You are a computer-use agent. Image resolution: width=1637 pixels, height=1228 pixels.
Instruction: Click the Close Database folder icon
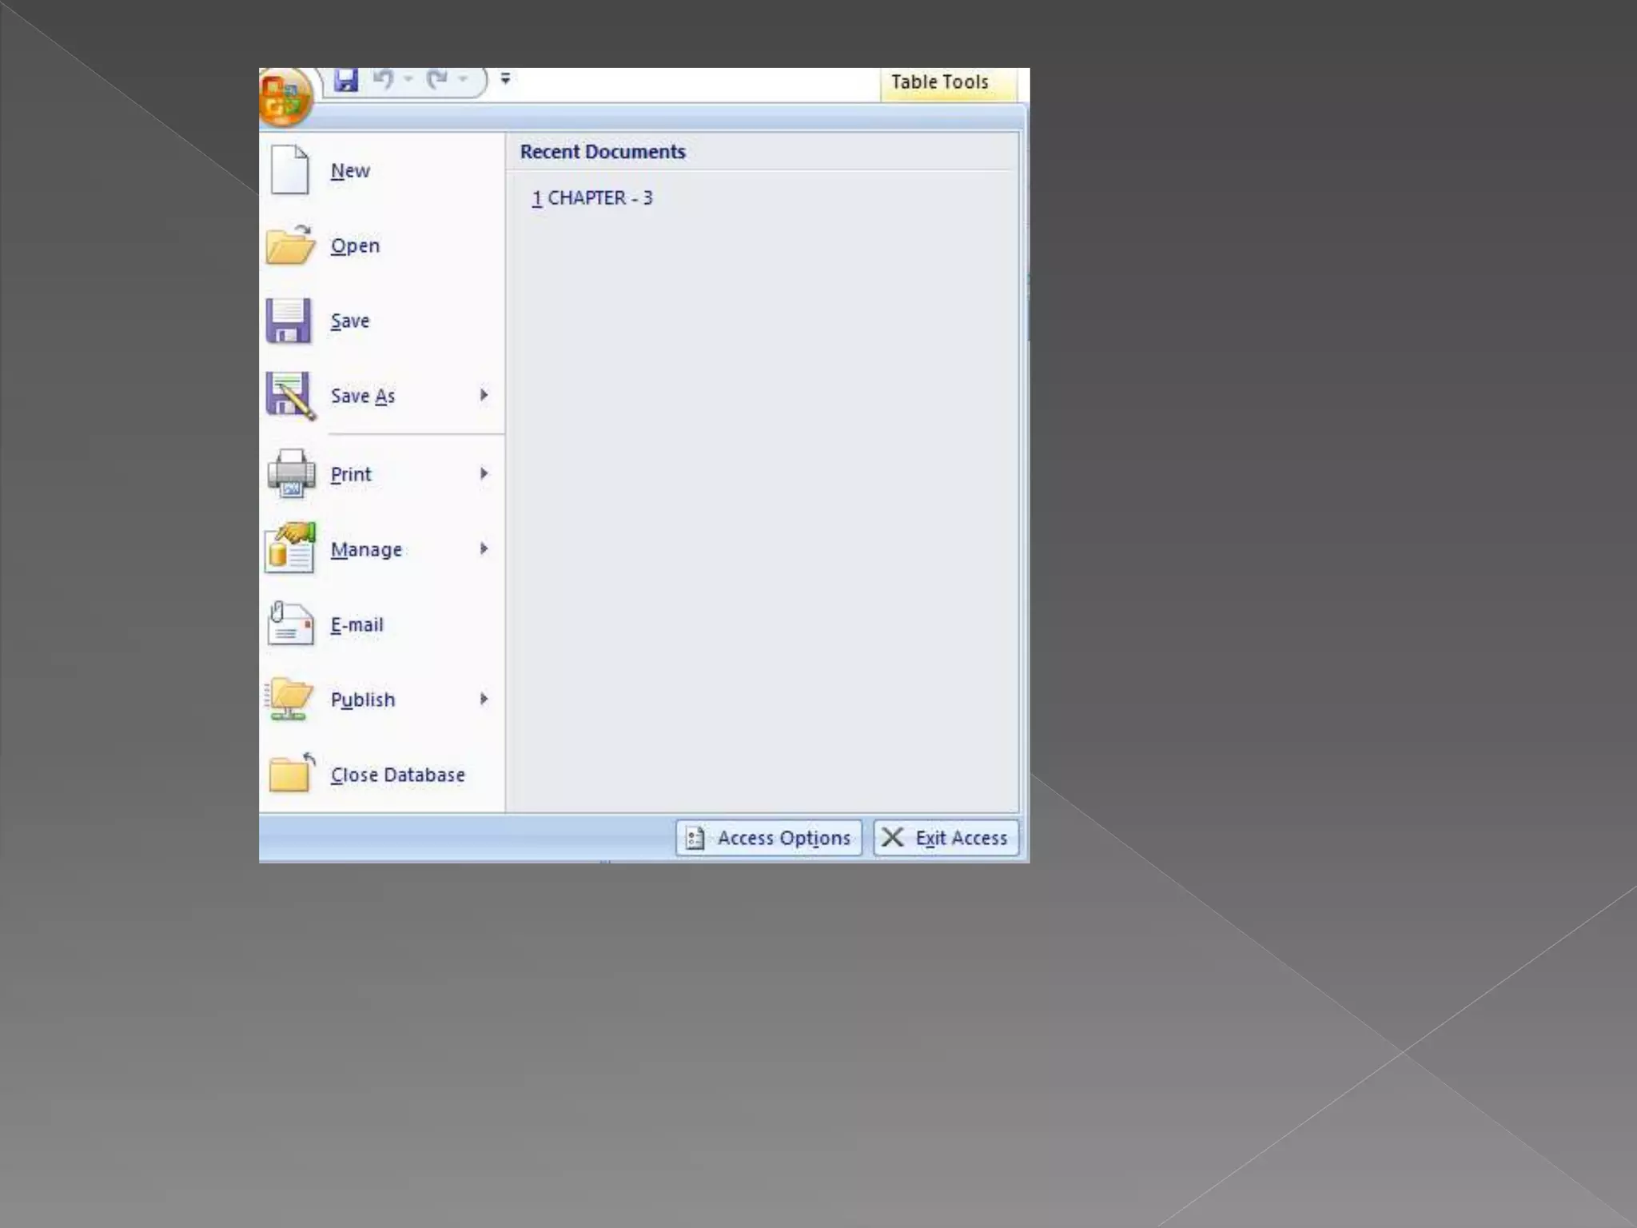click(291, 774)
